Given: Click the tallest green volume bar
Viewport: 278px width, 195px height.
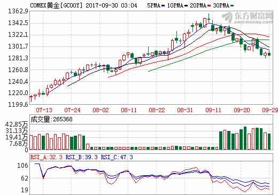Looking at the screenshot, I should point(245,138).
